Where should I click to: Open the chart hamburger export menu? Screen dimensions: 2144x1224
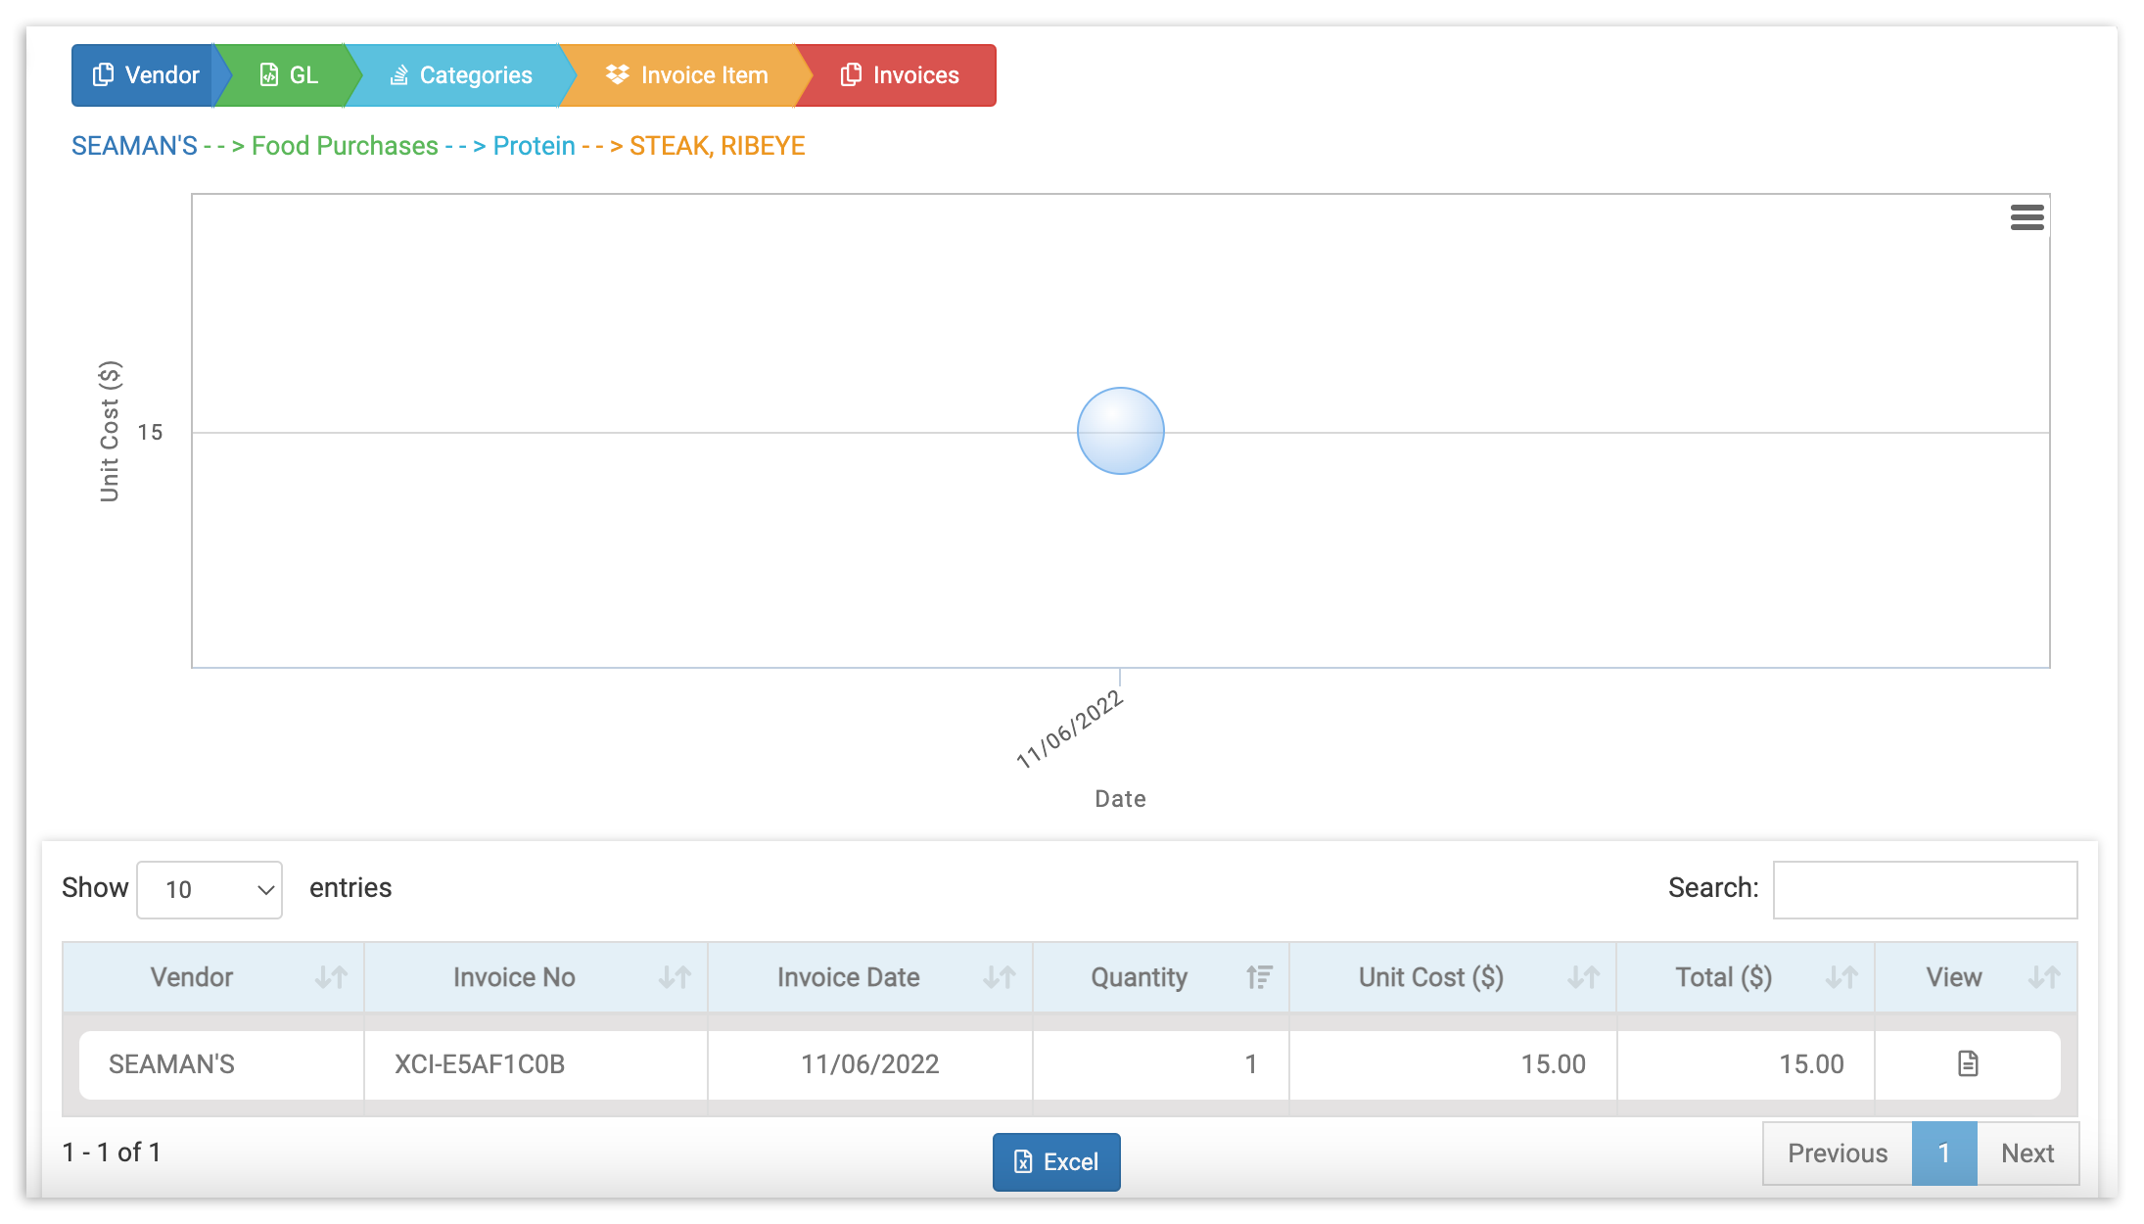tap(2027, 217)
